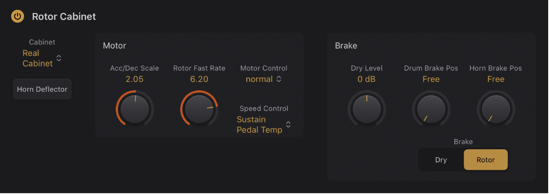
Task: Click the 2.05 Acc/Dec Scale value
Action: [135, 79]
